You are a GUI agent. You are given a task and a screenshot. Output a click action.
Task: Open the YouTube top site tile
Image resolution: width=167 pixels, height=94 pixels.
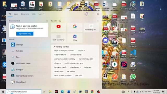coord(58,27)
